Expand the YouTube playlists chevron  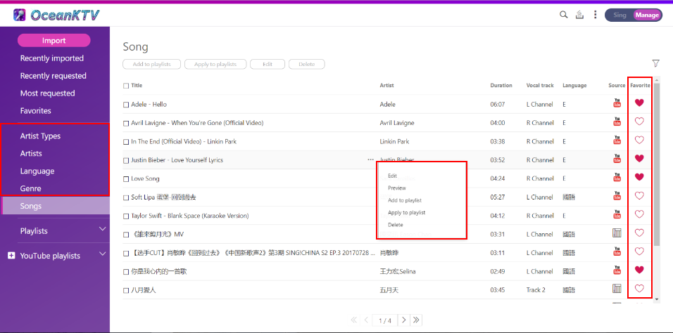(x=103, y=254)
